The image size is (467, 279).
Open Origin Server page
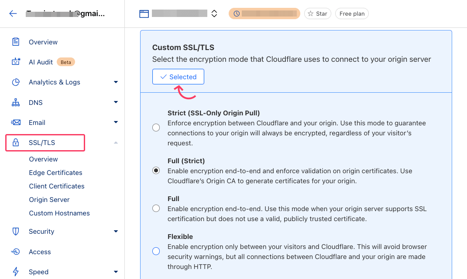(49, 200)
